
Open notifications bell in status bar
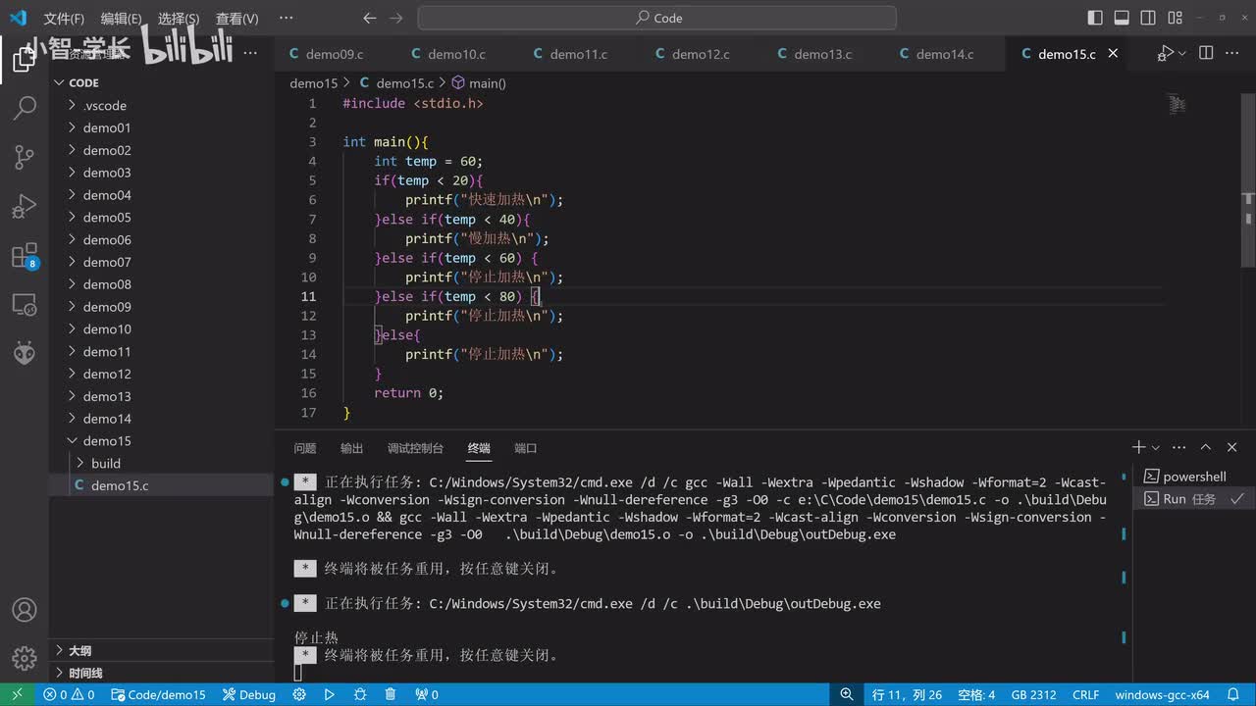(1232, 694)
